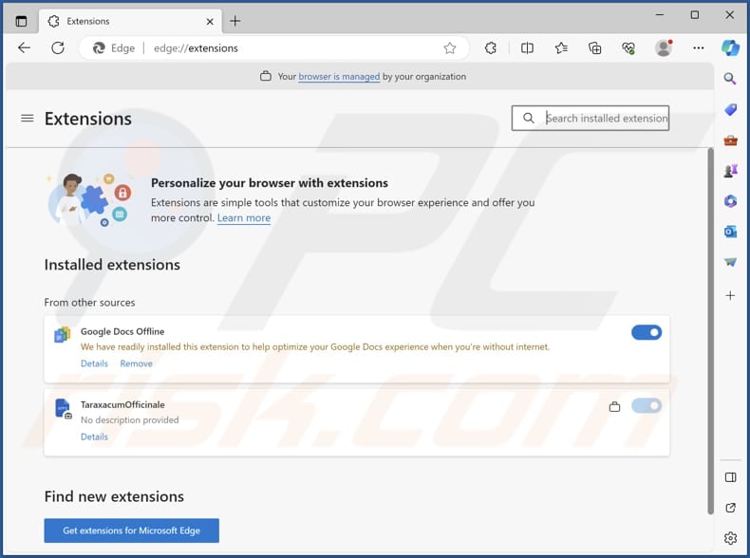Viewport: 750px width, 558px height.
Task: Toggle sidebar visibility panel icon
Action: pyautogui.click(x=730, y=477)
